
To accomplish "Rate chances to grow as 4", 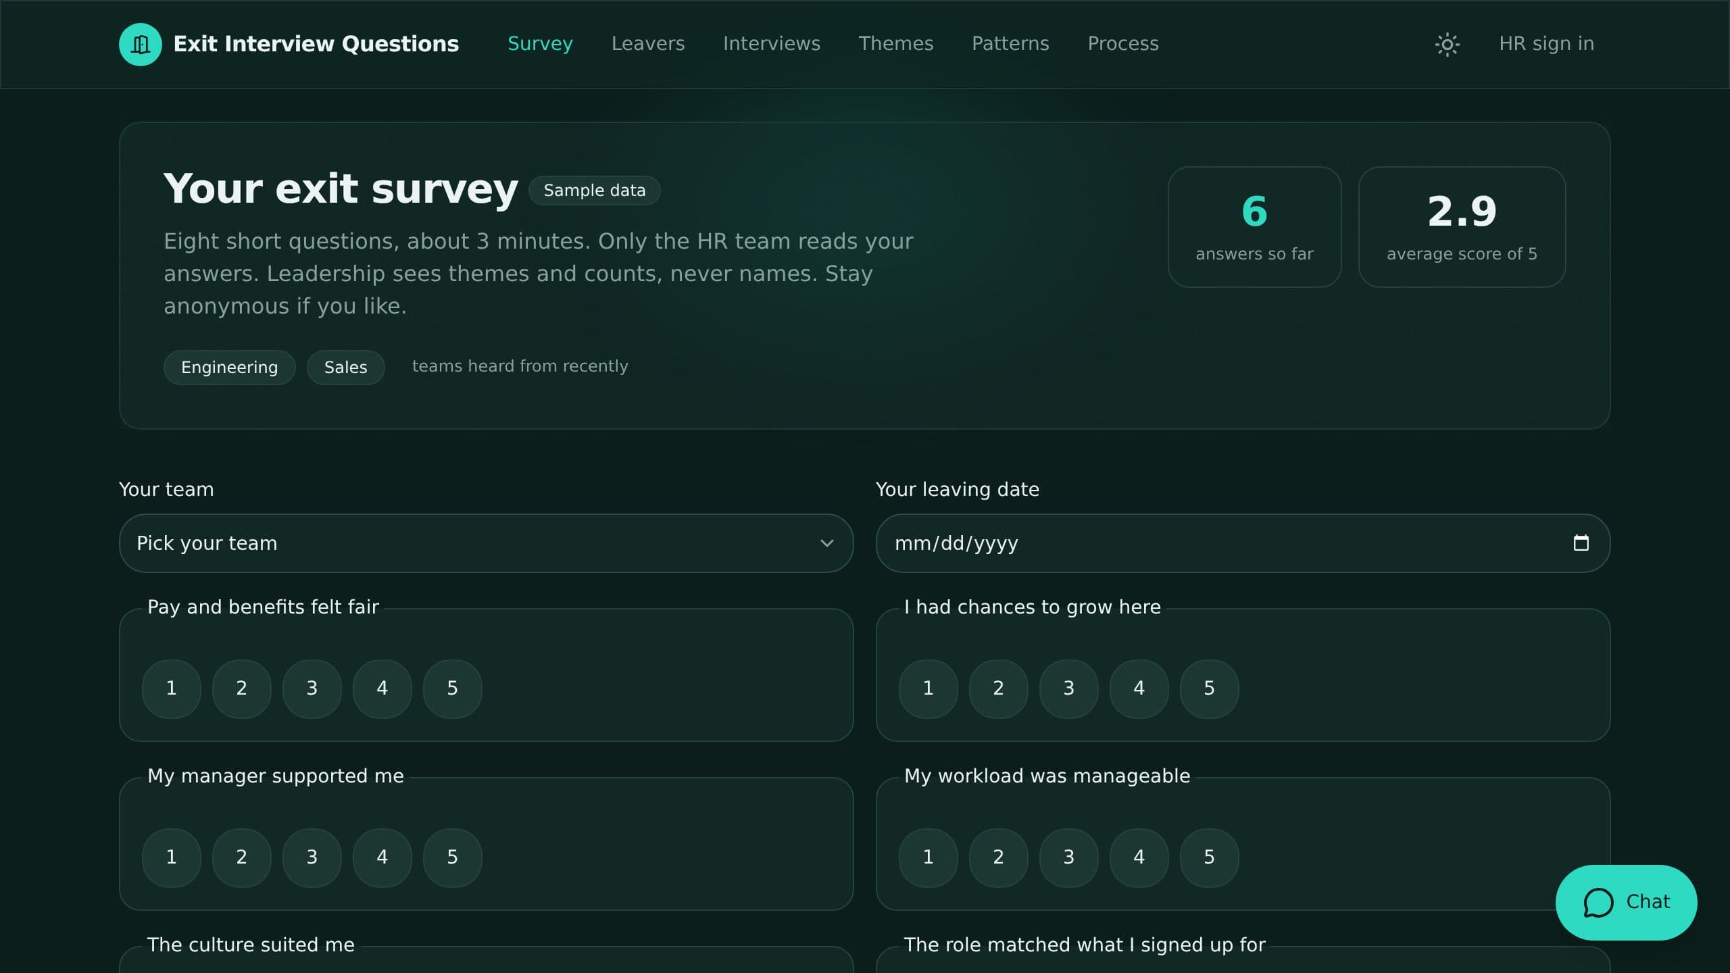I will [1139, 689].
